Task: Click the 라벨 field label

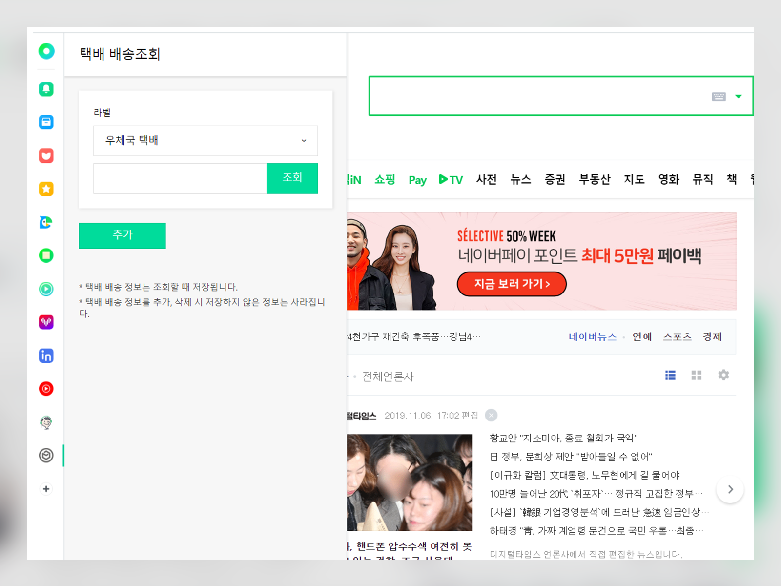Action: pos(102,113)
